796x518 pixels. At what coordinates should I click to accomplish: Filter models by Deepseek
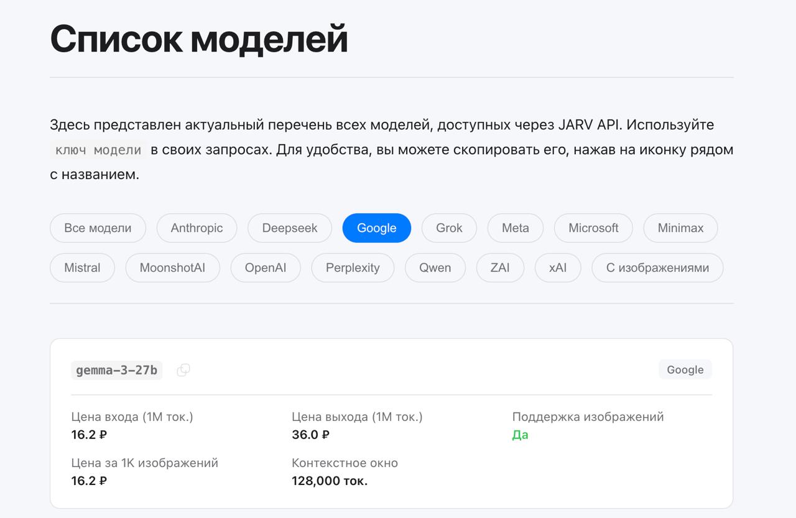pyautogui.click(x=290, y=228)
